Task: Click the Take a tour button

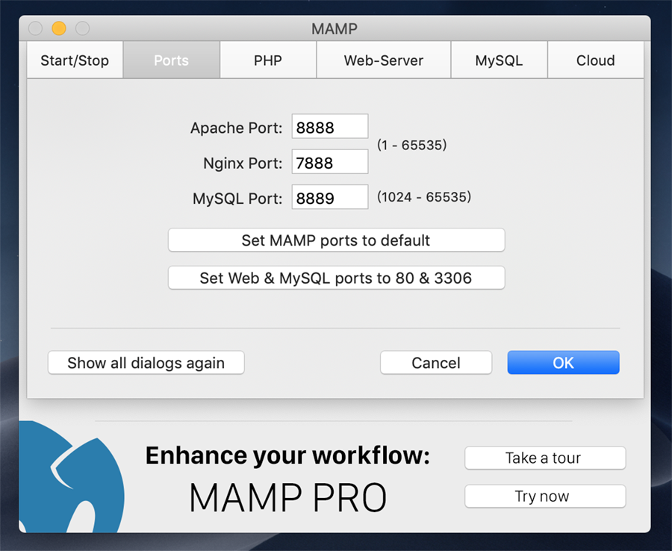Action: (x=544, y=458)
